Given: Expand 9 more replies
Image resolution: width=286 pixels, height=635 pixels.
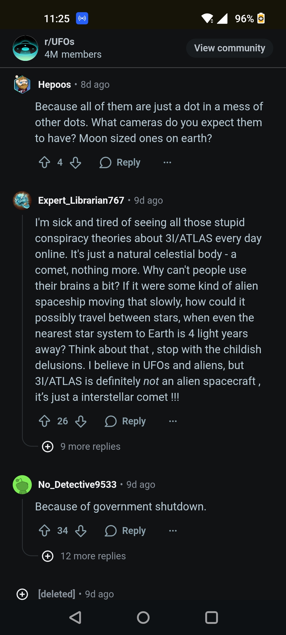Looking at the screenshot, I should pos(82,447).
